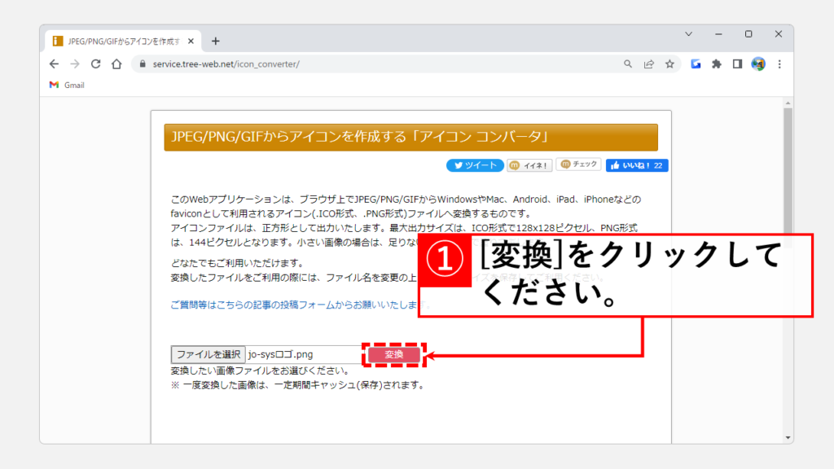
Task: Share this page via the share icon
Action: click(x=649, y=64)
